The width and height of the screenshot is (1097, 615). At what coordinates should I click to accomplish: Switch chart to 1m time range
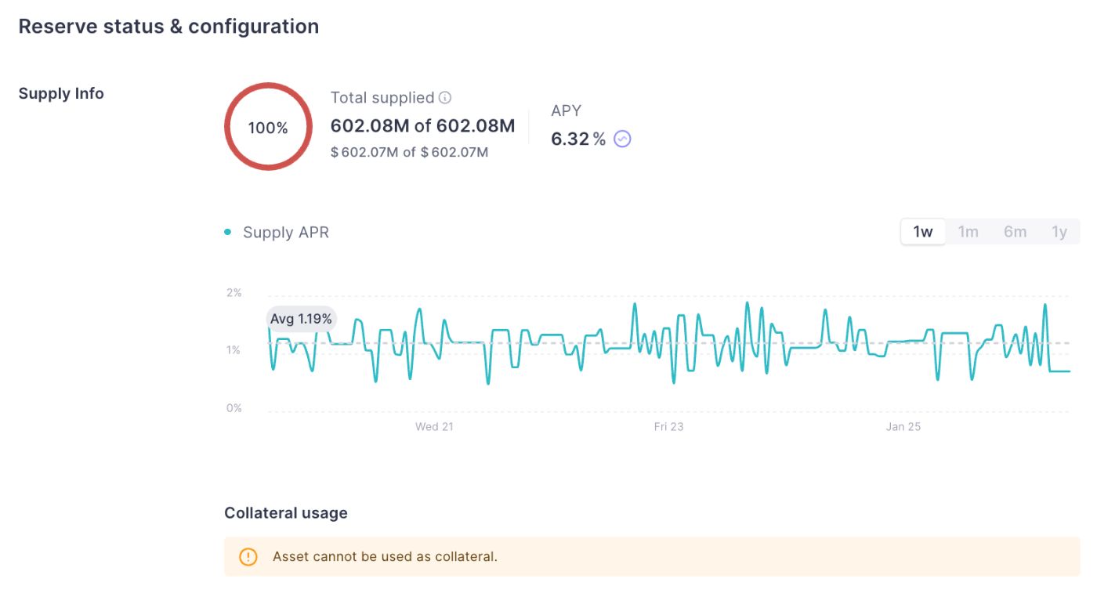pyautogui.click(x=968, y=232)
